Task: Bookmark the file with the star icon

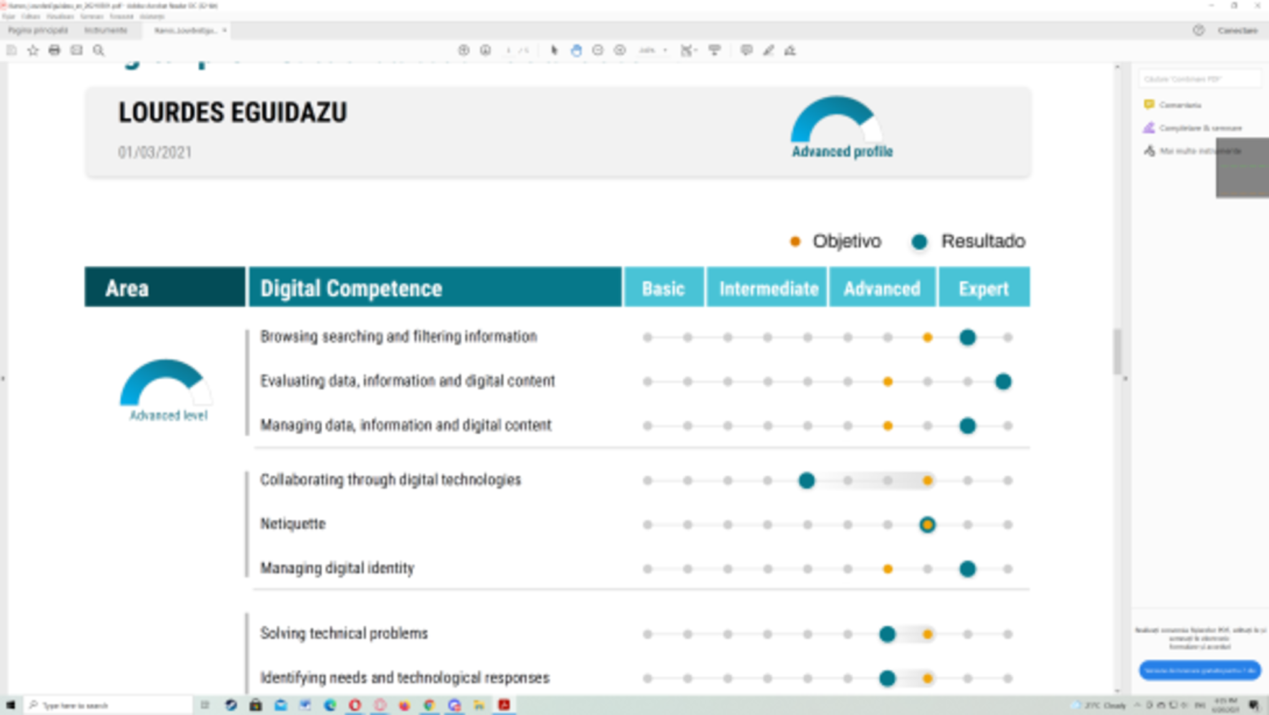Action: pyautogui.click(x=33, y=50)
